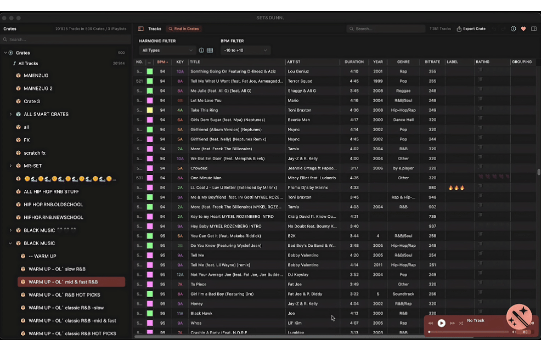Sort by the BPM column header
The width and height of the screenshot is (541, 351).
(162, 62)
